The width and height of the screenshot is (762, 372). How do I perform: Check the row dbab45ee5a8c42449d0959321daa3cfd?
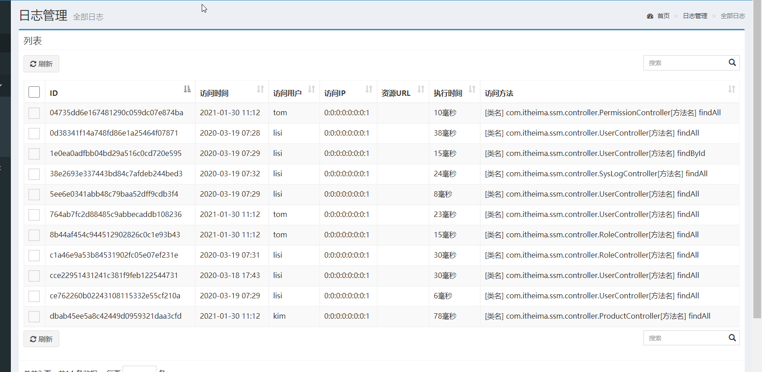pyautogui.click(x=34, y=316)
